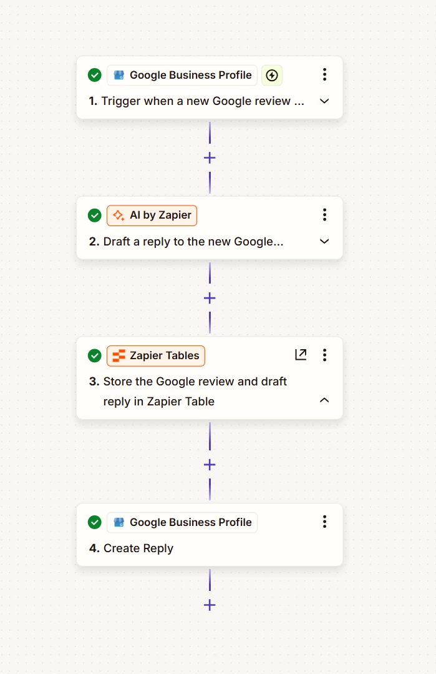Click green check status on step 1
The image size is (436, 674).
[94, 75]
